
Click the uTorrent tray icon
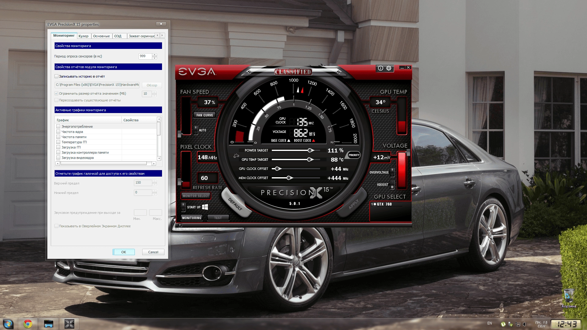click(x=503, y=324)
